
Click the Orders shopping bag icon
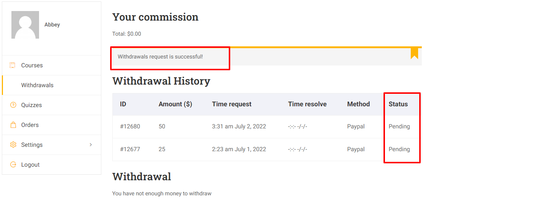click(x=13, y=125)
